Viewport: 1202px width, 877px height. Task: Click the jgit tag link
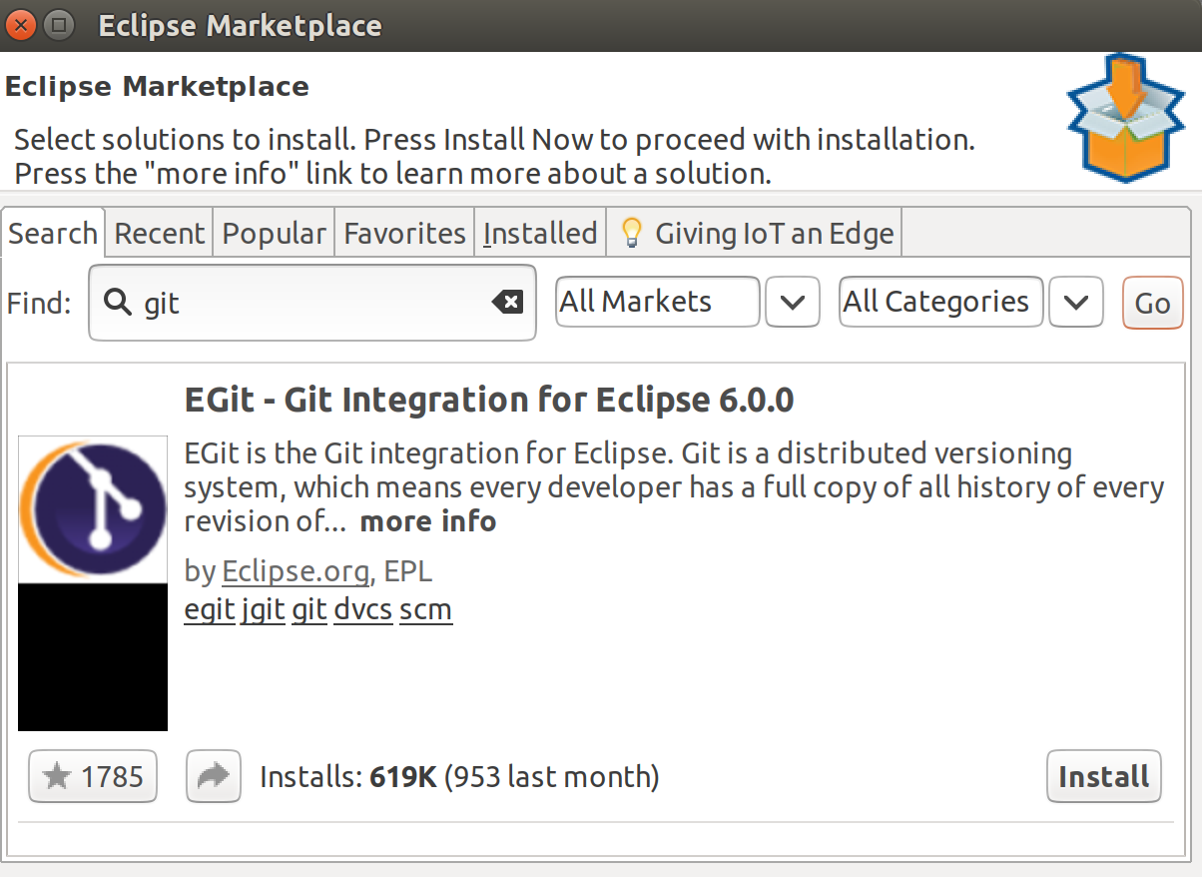click(264, 609)
